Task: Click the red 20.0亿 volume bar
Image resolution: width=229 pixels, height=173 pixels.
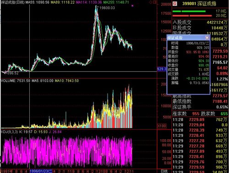Action: click(x=192, y=16)
